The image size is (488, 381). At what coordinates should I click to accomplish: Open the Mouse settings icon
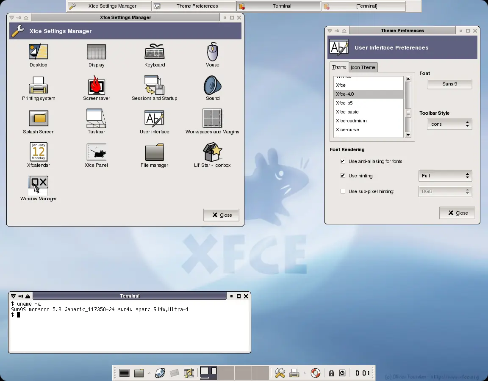pos(213,52)
